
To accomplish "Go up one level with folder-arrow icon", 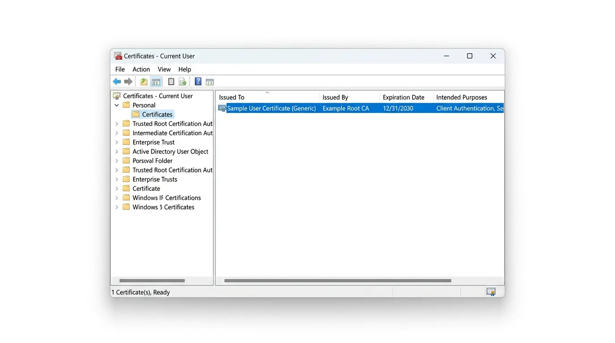I will (144, 82).
